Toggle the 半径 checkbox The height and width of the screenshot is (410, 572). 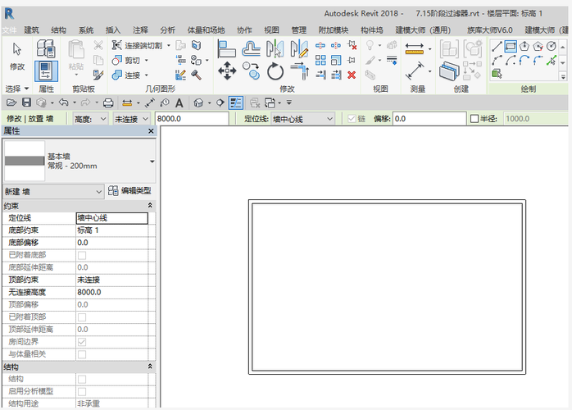point(474,119)
